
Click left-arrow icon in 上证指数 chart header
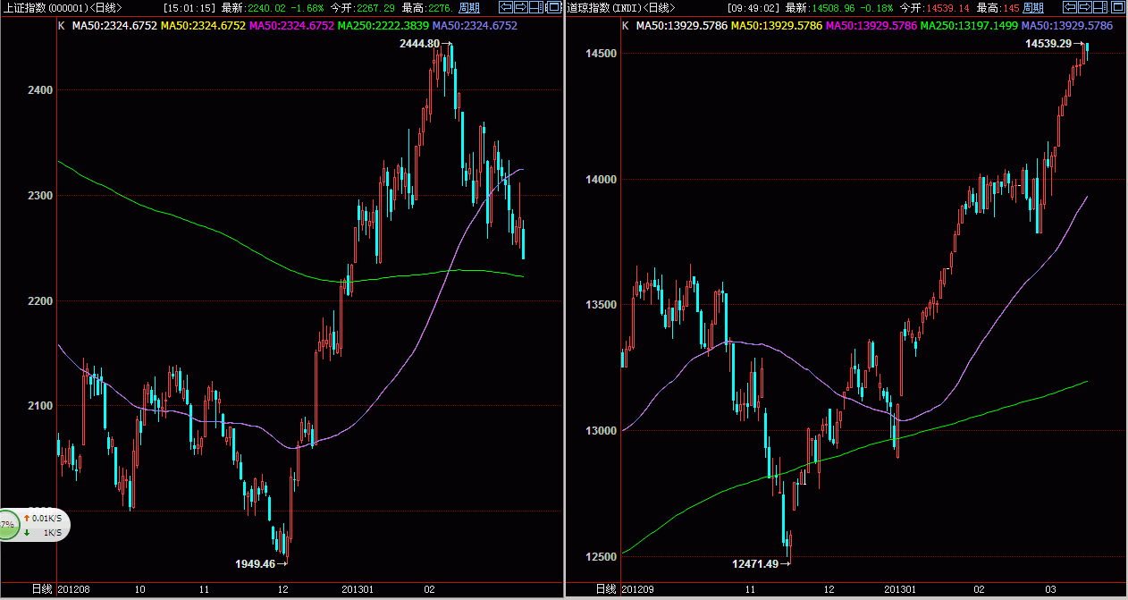coord(506,7)
